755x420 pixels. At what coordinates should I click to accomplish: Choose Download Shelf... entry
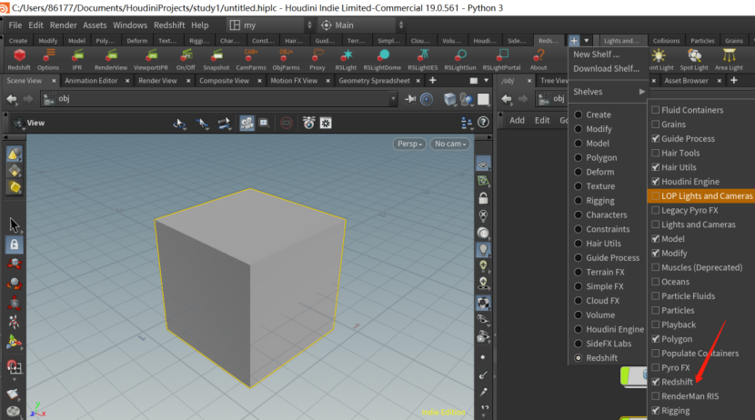pos(606,68)
